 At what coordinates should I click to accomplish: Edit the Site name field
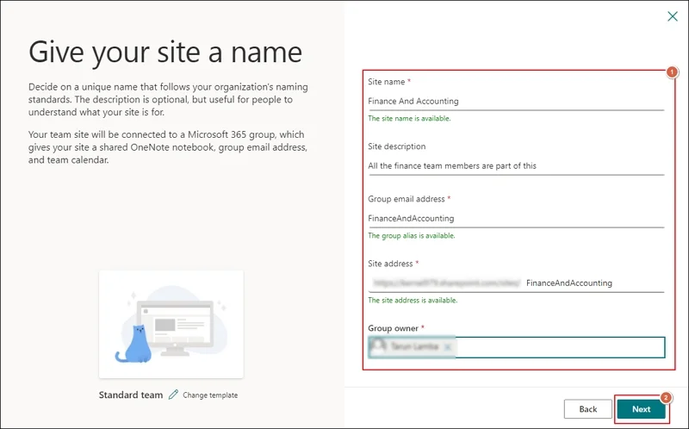tap(516, 101)
